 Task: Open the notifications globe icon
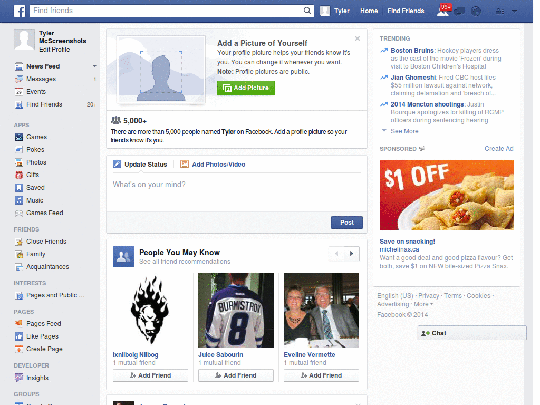(x=476, y=12)
